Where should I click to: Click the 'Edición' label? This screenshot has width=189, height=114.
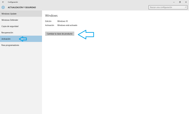coord(48,21)
